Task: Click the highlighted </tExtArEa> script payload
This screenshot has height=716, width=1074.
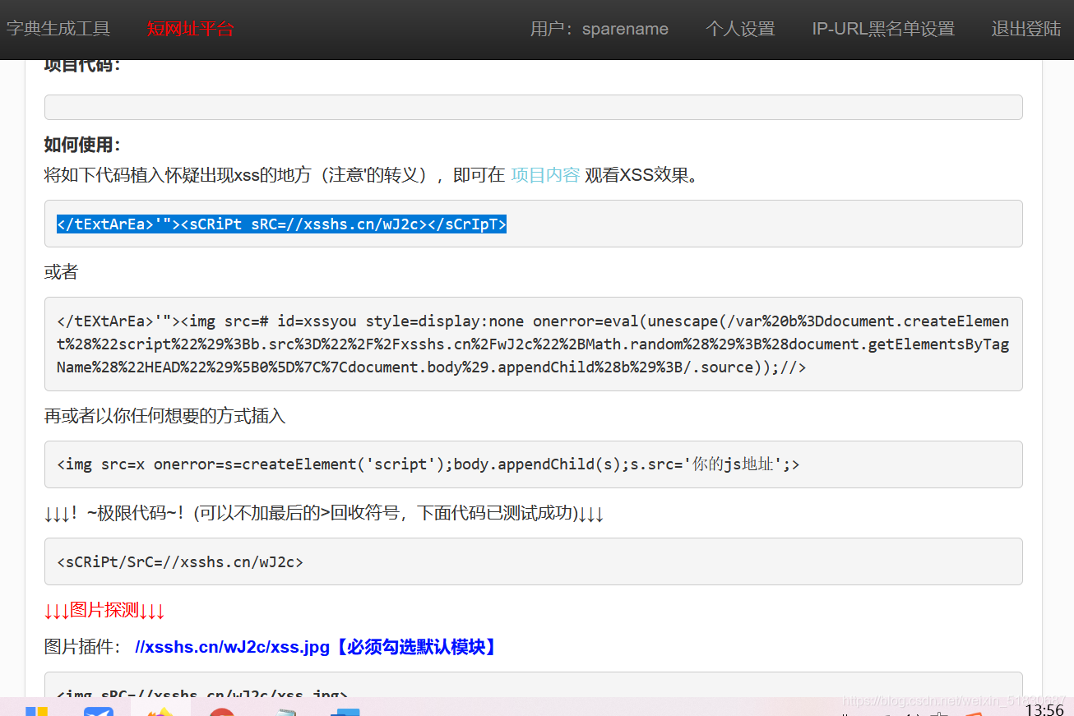Action: (281, 224)
